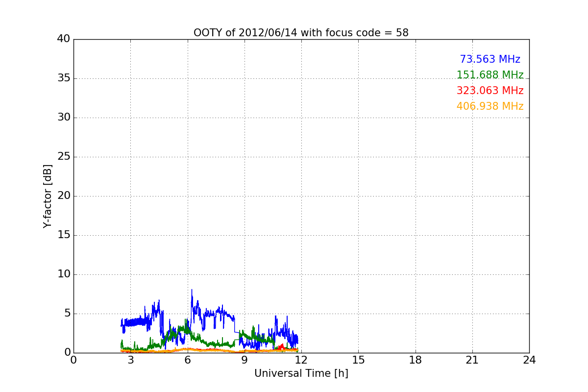Select the blue 73.563 MHz legend label
The height and width of the screenshot is (392, 588).
(x=490, y=59)
